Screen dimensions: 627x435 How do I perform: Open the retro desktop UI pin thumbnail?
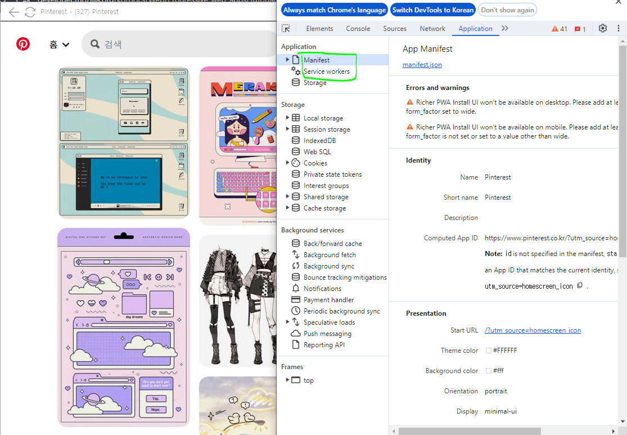pyautogui.click(x=124, y=142)
